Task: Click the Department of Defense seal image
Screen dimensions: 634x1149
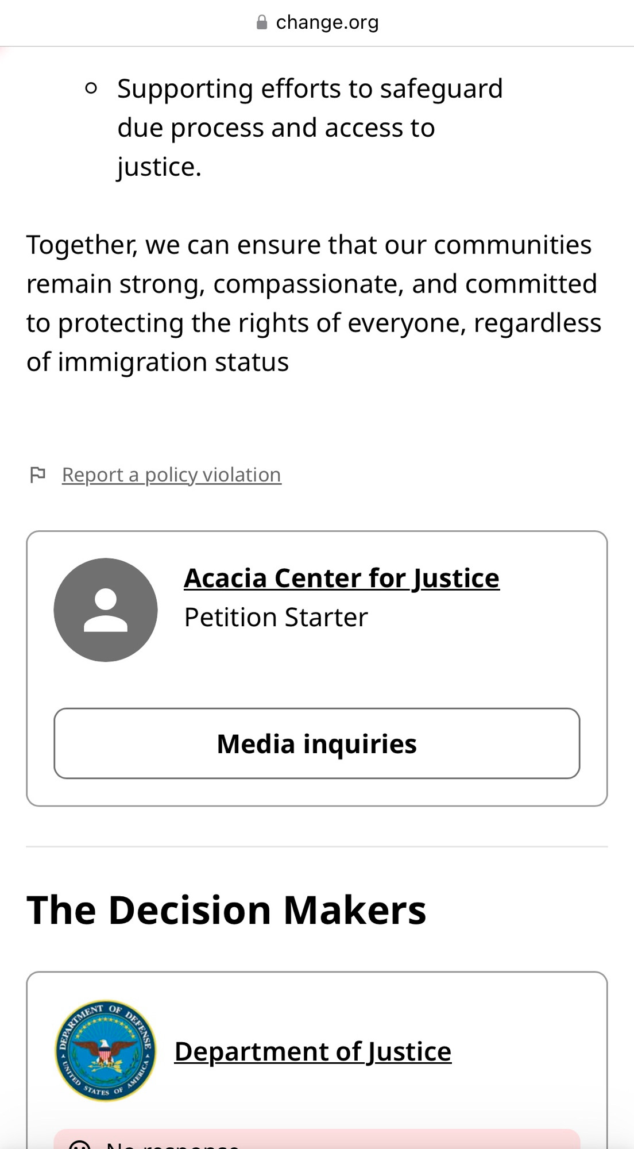Action: 105,1051
